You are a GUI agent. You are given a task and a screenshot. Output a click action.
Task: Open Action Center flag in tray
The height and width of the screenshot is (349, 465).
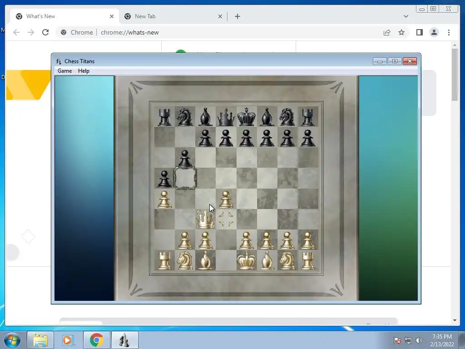(x=397, y=340)
